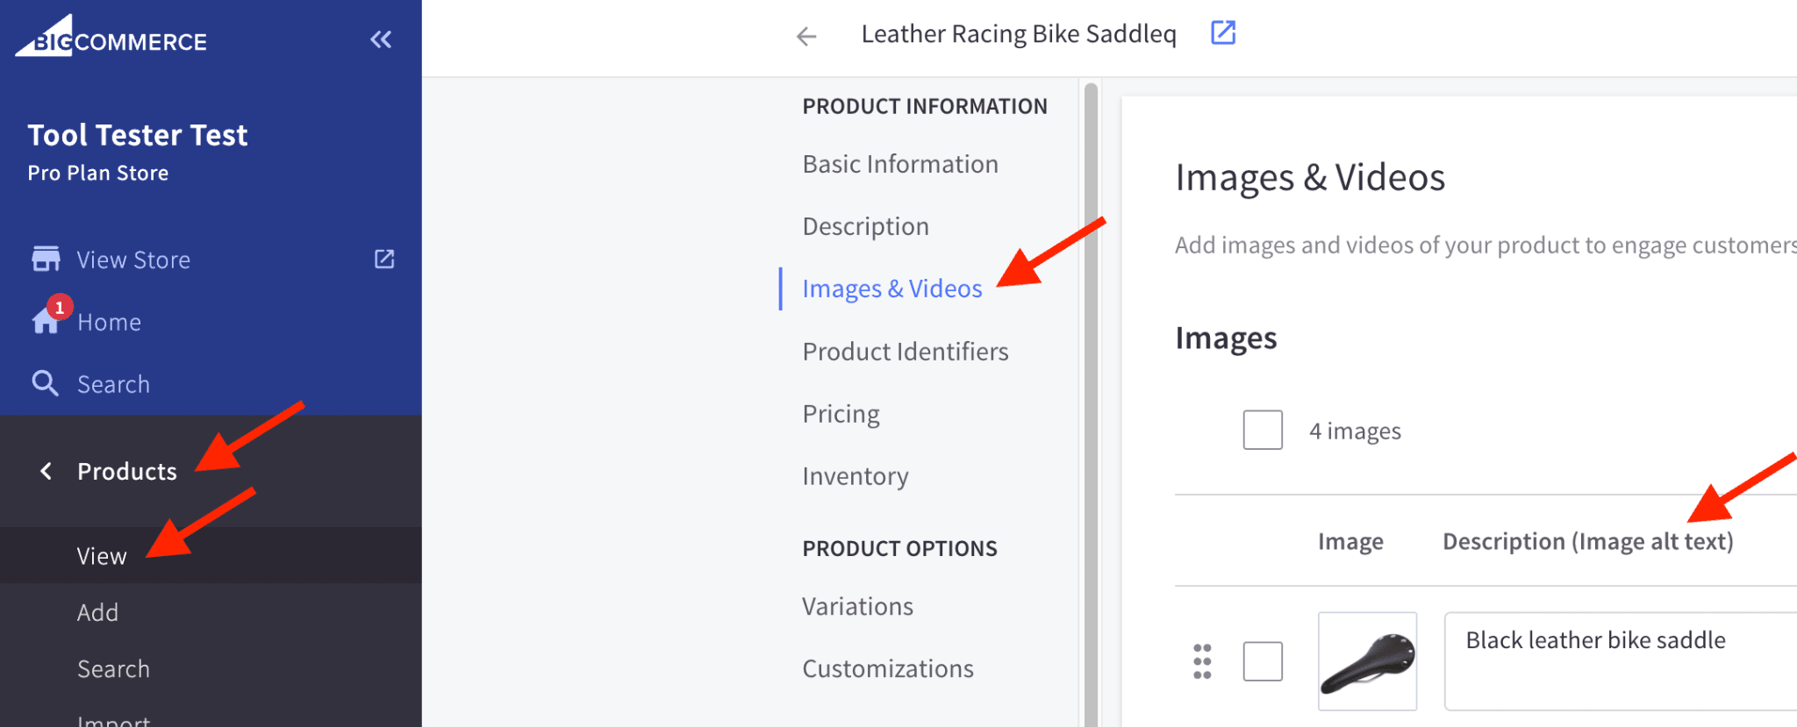The image size is (1797, 727).
Task: Click the Black leather bike saddle alt text field
Action: 1620,661
